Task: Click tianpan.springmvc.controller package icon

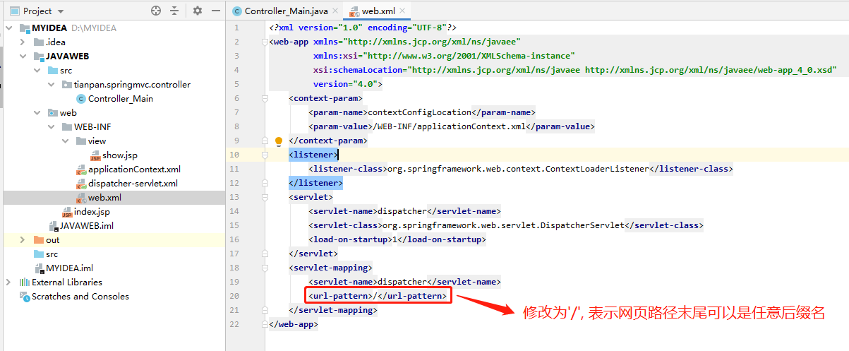Action: click(66, 84)
